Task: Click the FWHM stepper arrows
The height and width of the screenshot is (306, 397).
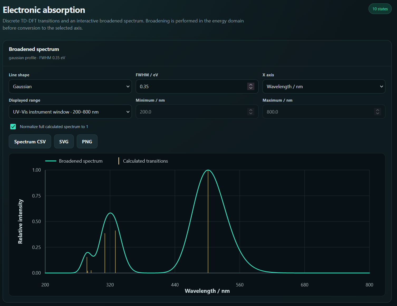Action: pos(251,86)
